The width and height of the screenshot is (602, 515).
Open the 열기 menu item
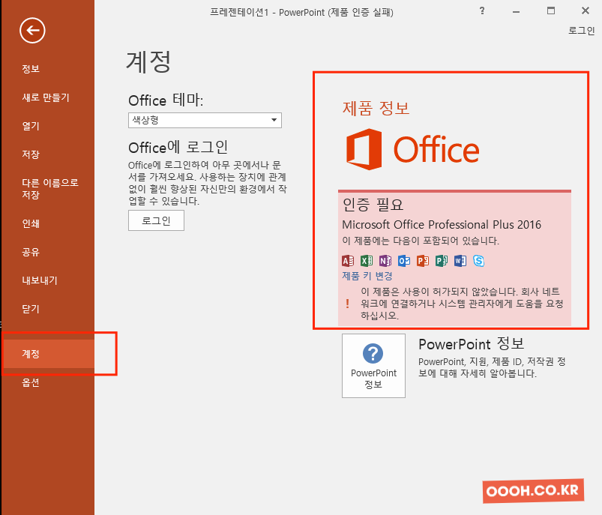coord(31,126)
